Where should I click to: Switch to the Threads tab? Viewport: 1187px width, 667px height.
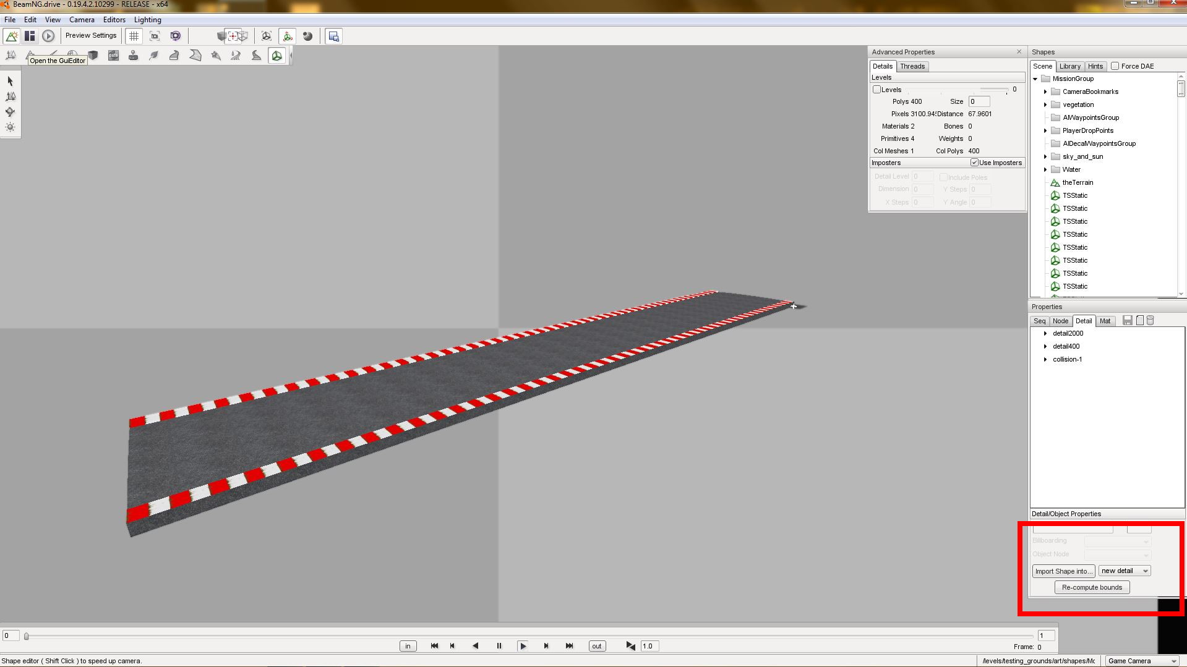(x=912, y=66)
